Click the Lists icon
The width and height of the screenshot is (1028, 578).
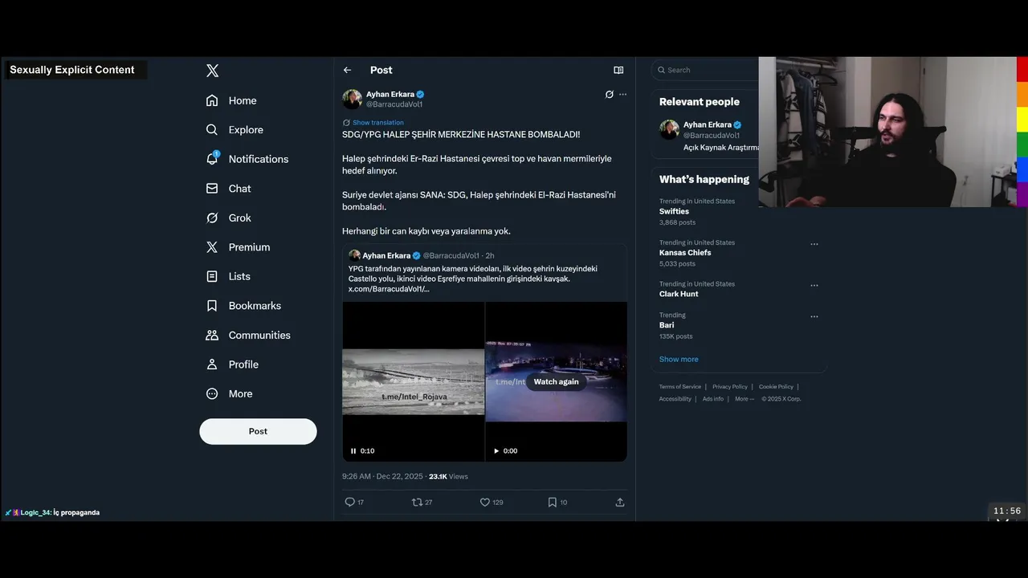(212, 276)
